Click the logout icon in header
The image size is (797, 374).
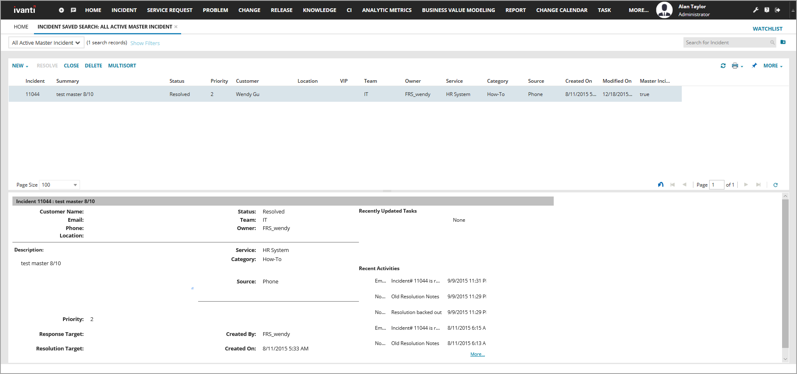[778, 10]
